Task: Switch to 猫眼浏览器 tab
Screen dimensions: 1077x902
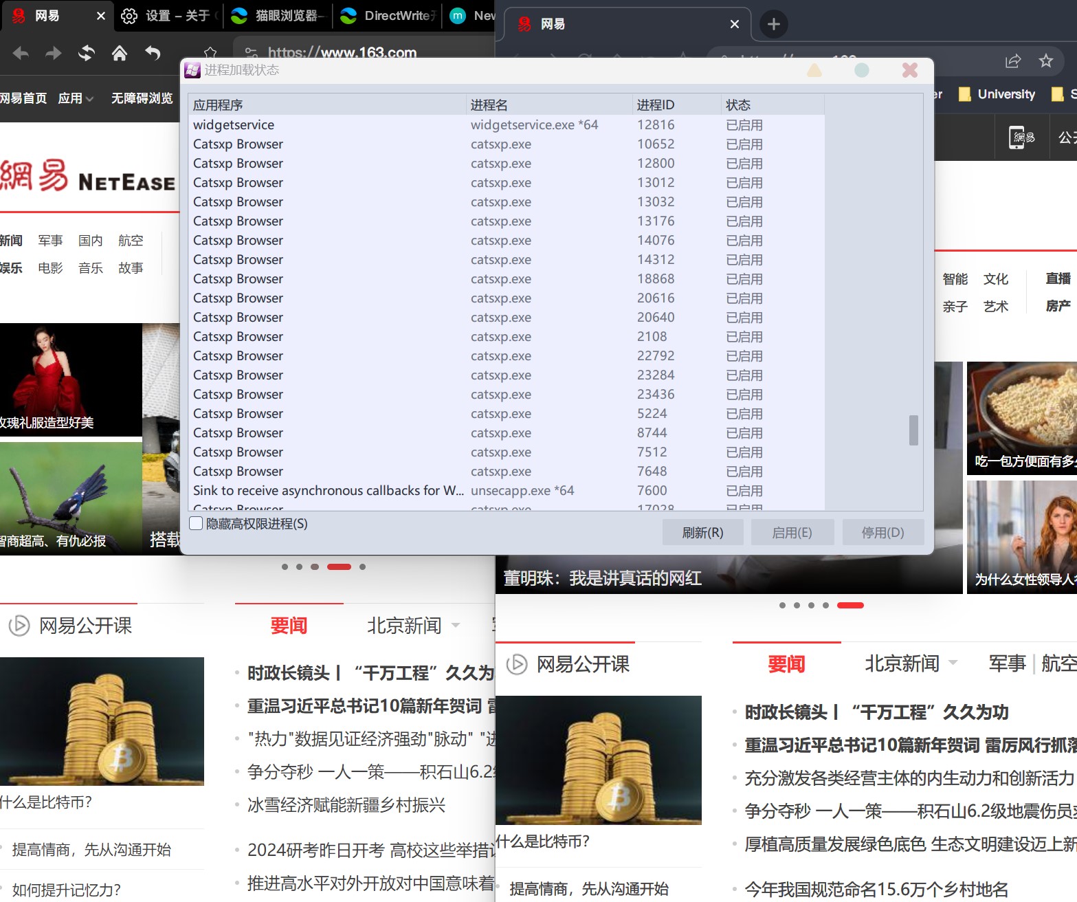Action: 278,16
